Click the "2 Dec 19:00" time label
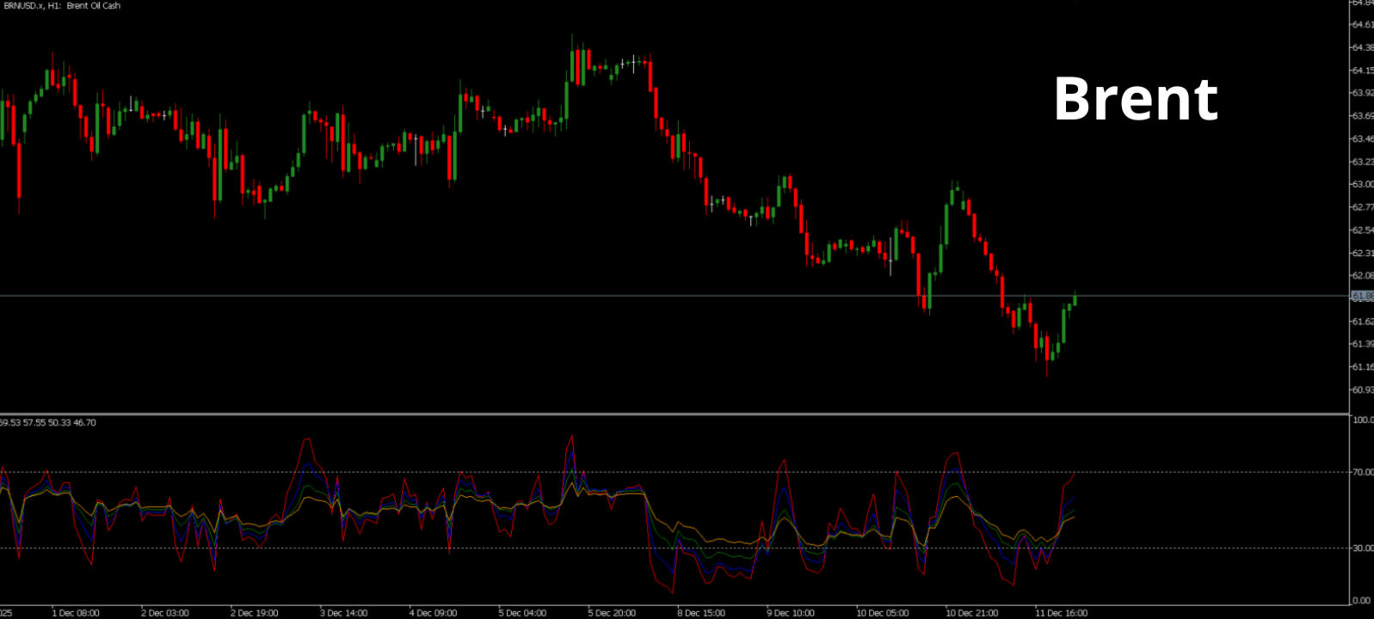 (x=255, y=613)
